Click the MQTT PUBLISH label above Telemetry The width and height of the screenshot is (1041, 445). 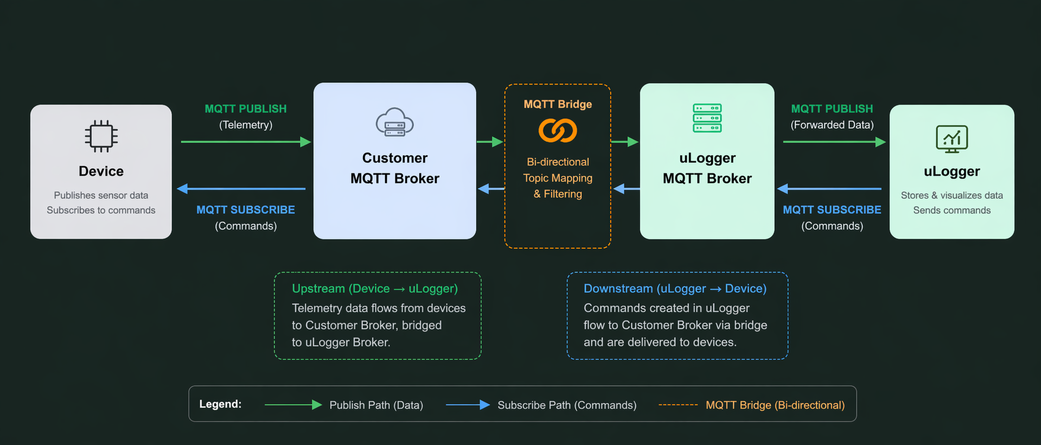coord(246,109)
